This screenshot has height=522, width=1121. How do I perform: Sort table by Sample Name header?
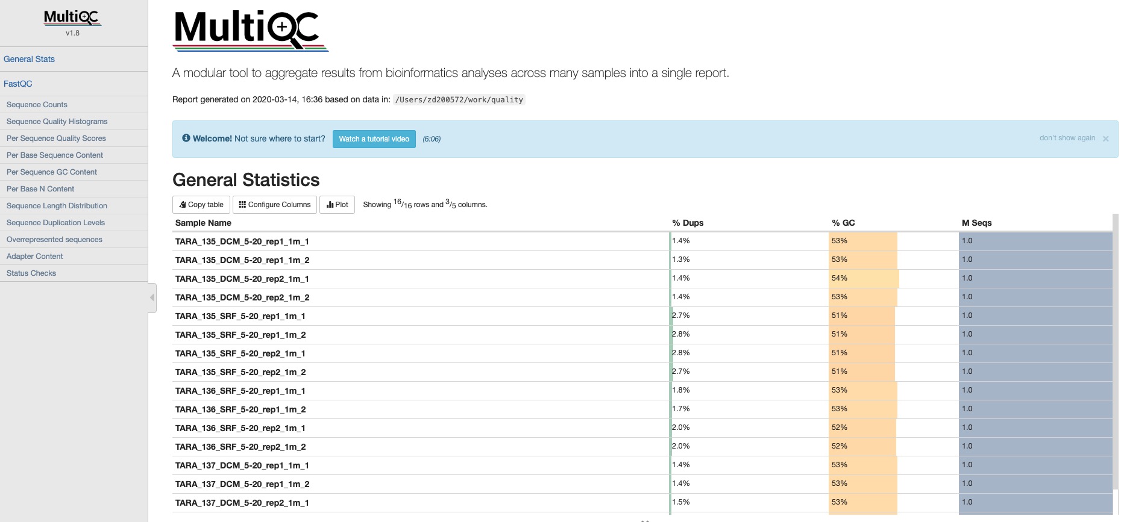[203, 223]
